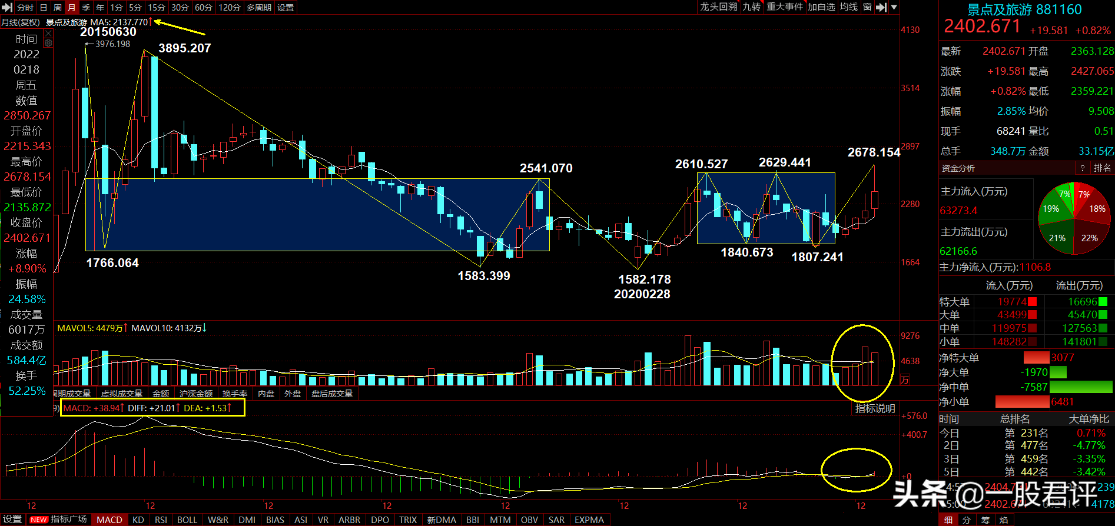
Task: Click the 指标说明 indicator description button
Action: click(875, 408)
